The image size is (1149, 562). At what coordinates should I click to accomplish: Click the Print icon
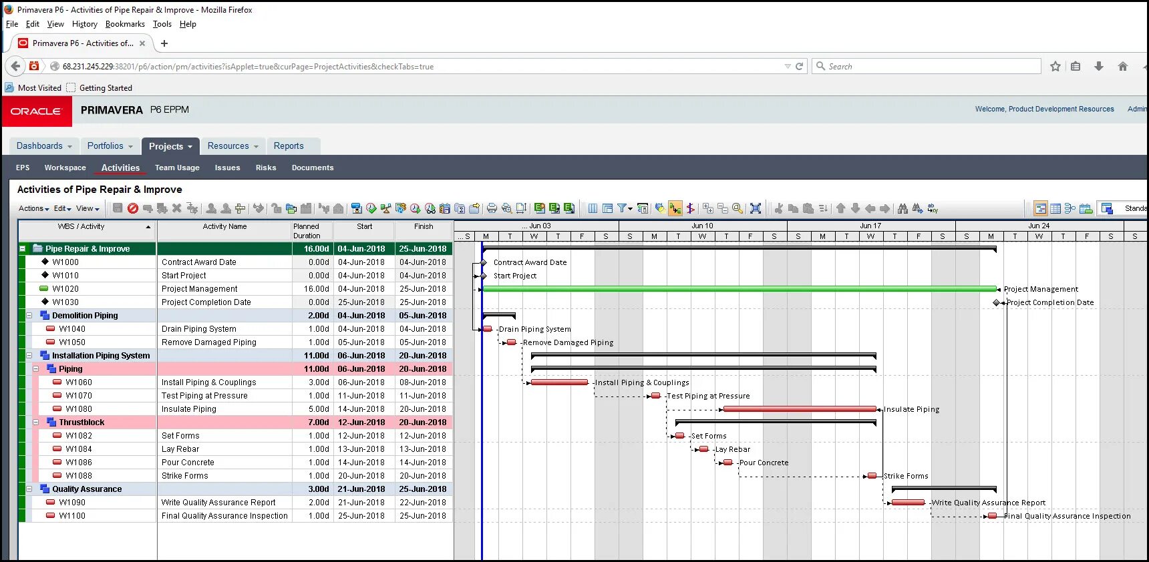492,208
